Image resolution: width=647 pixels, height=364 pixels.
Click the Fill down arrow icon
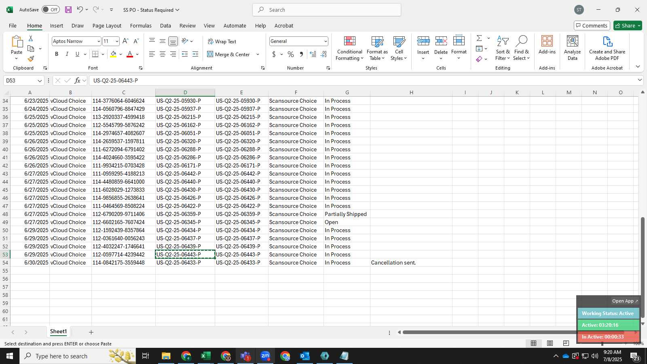[x=479, y=49]
